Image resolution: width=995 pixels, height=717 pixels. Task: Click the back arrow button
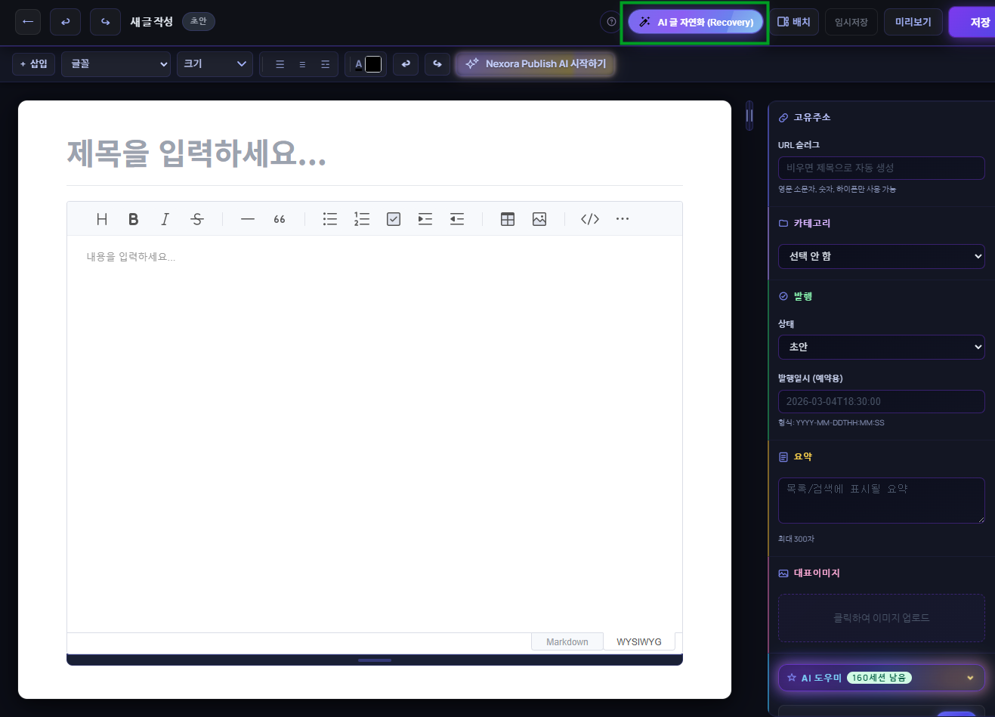click(x=28, y=22)
